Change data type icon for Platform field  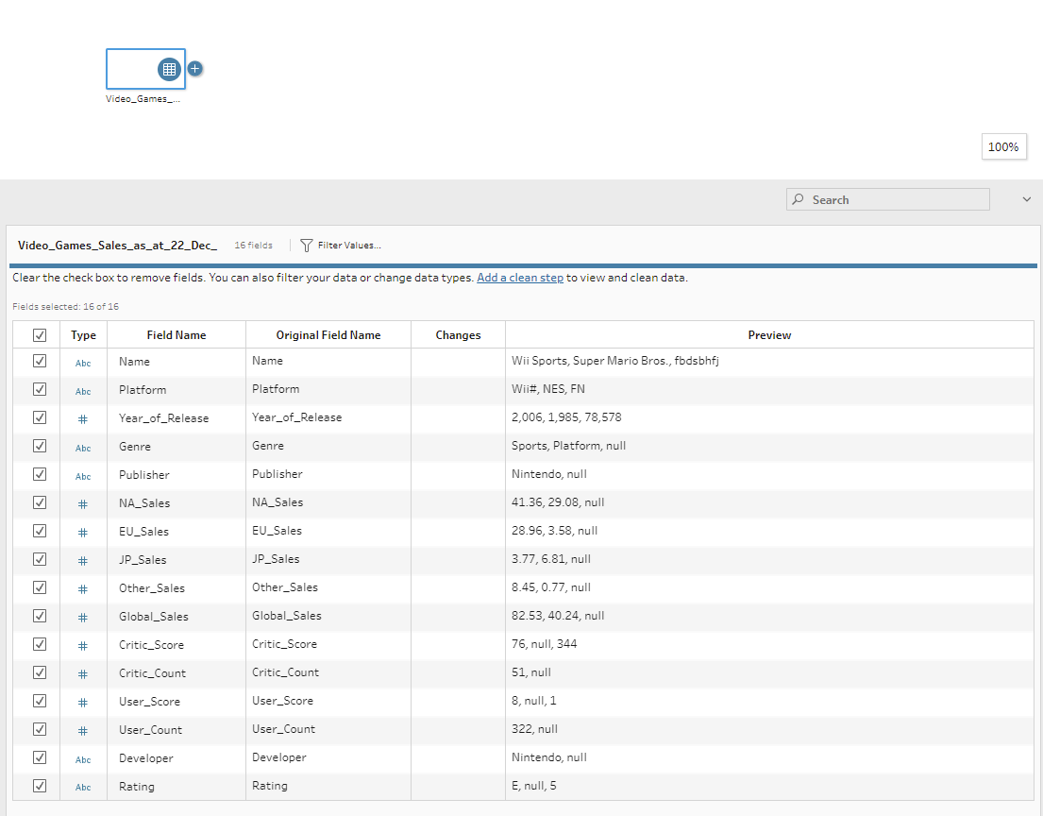[x=83, y=391]
